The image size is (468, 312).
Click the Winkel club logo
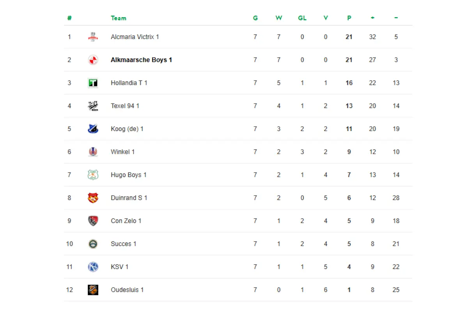(93, 152)
